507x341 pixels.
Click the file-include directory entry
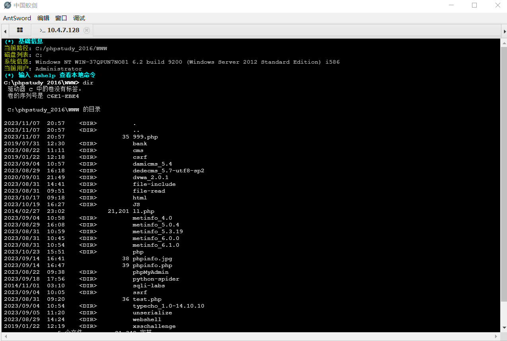[154, 184]
